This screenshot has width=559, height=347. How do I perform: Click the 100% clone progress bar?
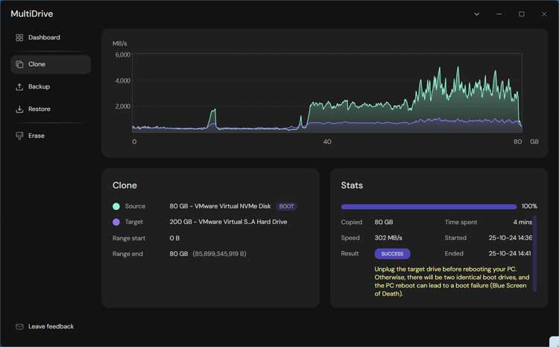pyautogui.click(x=429, y=206)
